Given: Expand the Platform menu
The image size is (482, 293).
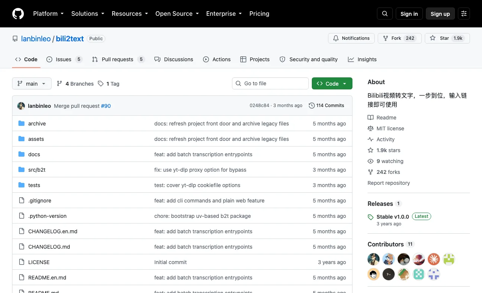Looking at the screenshot, I should pos(48,14).
